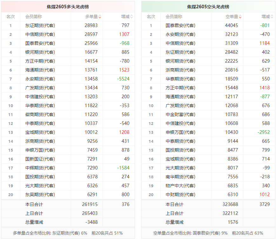Click red change value 1418
The height and width of the screenshot is (240, 276).
click(265, 88)
